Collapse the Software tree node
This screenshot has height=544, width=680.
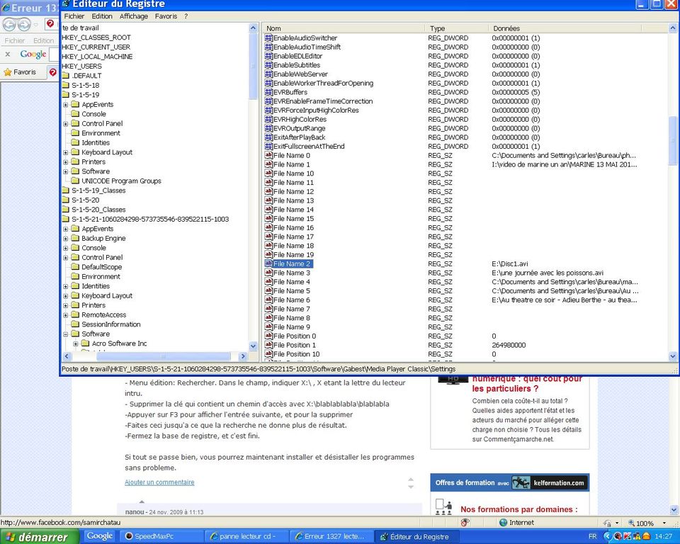tap(66, 334)
